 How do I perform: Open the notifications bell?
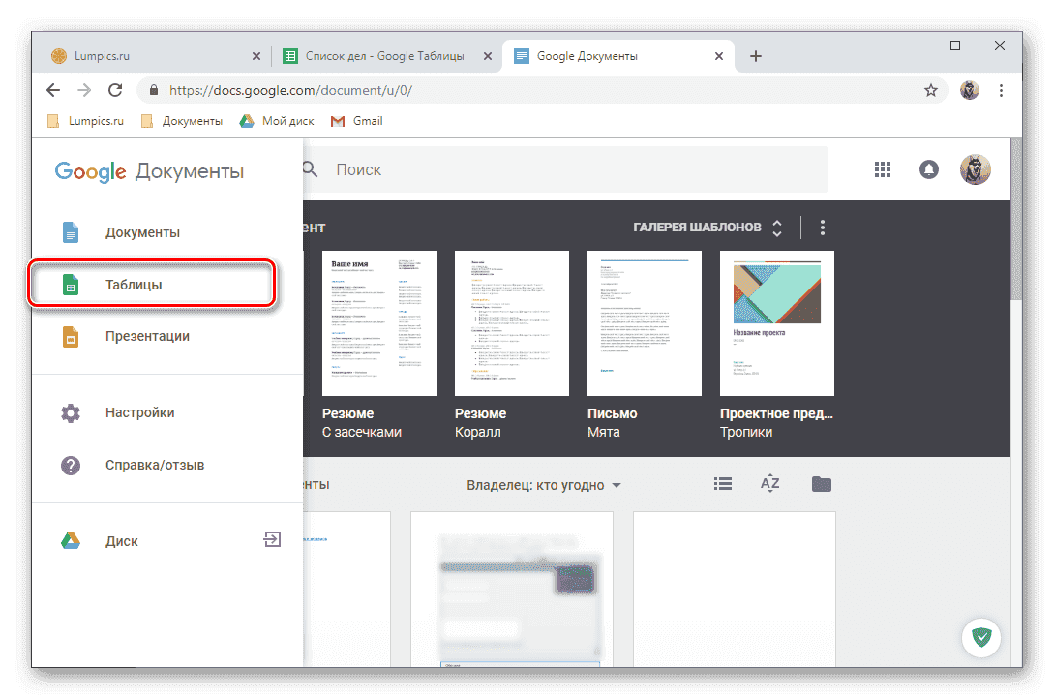(x=929, y=168)
